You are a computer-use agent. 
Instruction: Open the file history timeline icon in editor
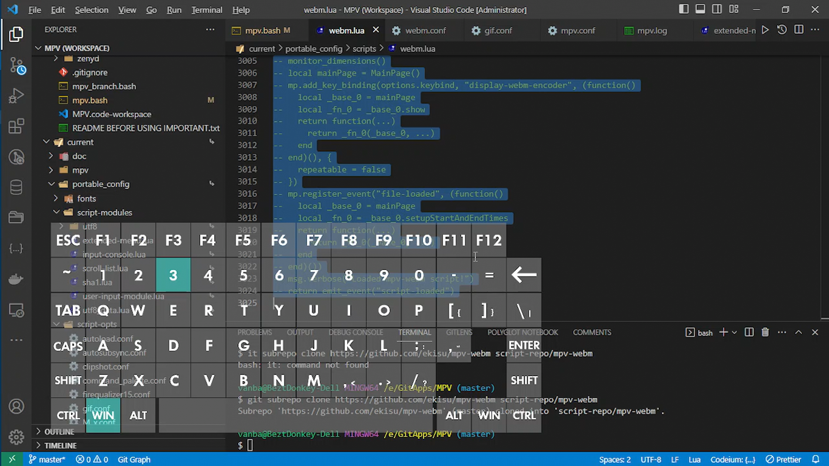point(782,30)
